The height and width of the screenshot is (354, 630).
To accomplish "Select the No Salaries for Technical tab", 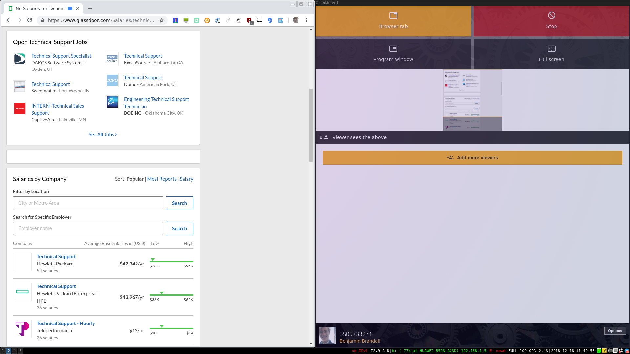I will (x=43, y=9).
